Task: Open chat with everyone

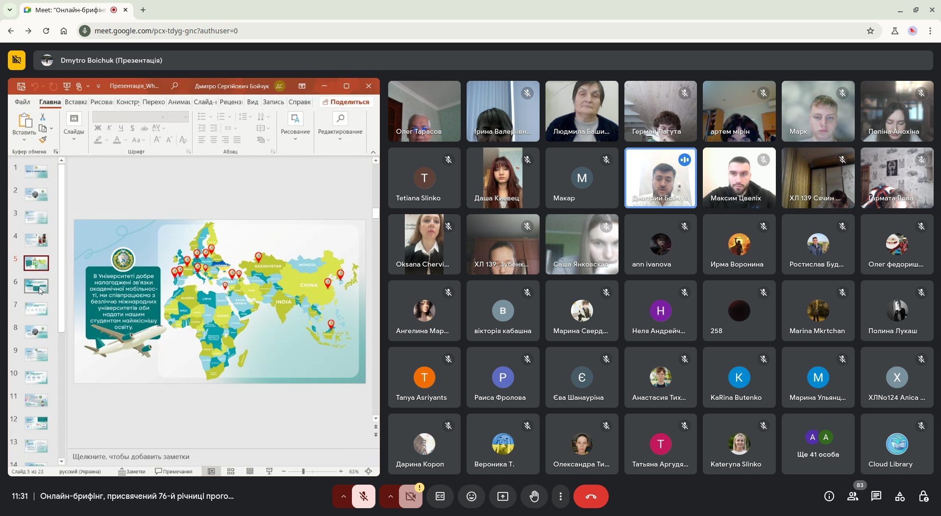Action: pyautogui.click(x=876, y=496)
